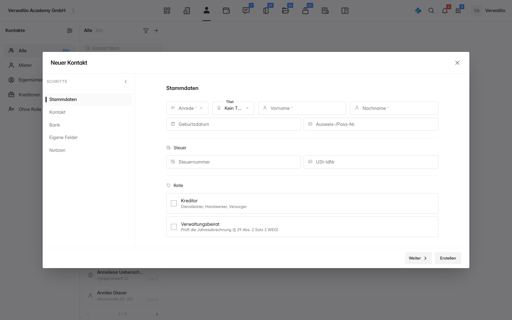Viewport: 512px width, 320px height.
Task: Open the buildings icon in top navigation
Action: point(187,11)
